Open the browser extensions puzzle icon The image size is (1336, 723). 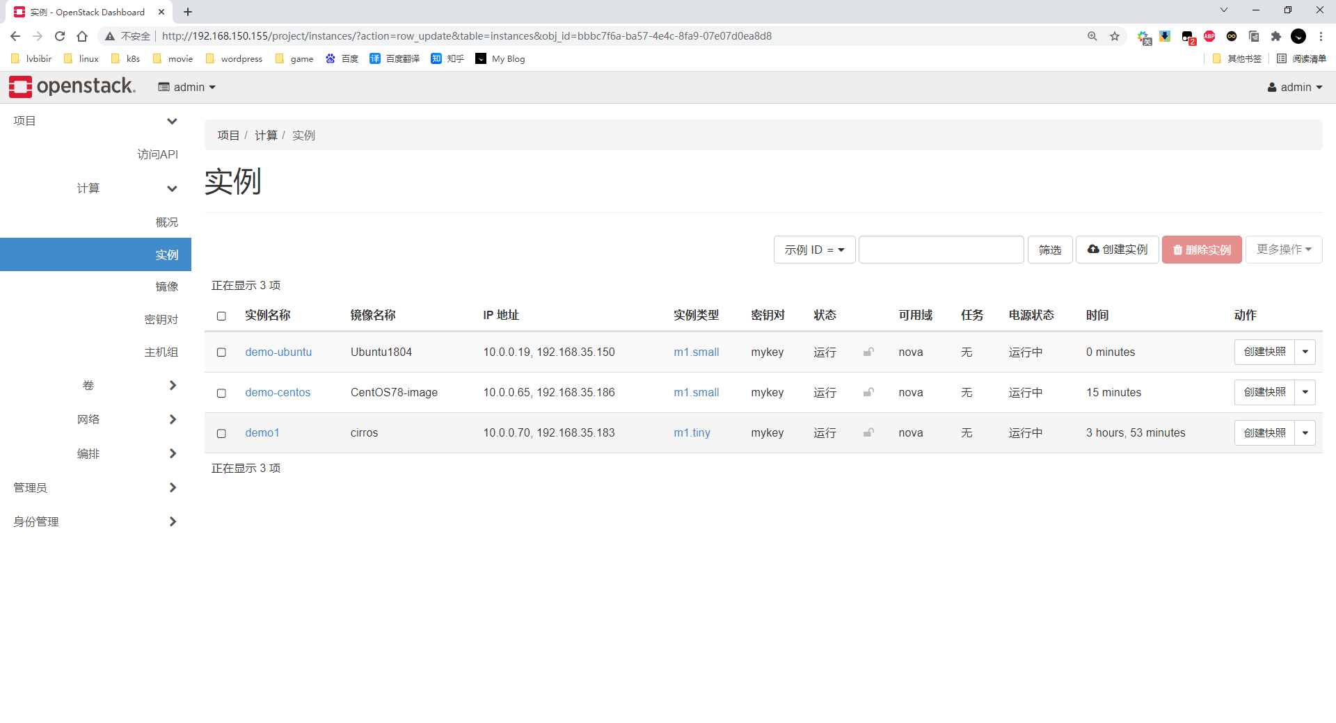coord(1276,36)
